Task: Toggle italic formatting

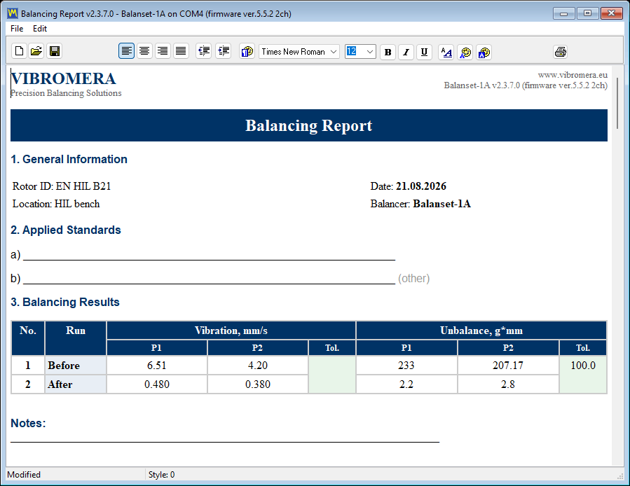Action: pos(406,52)
